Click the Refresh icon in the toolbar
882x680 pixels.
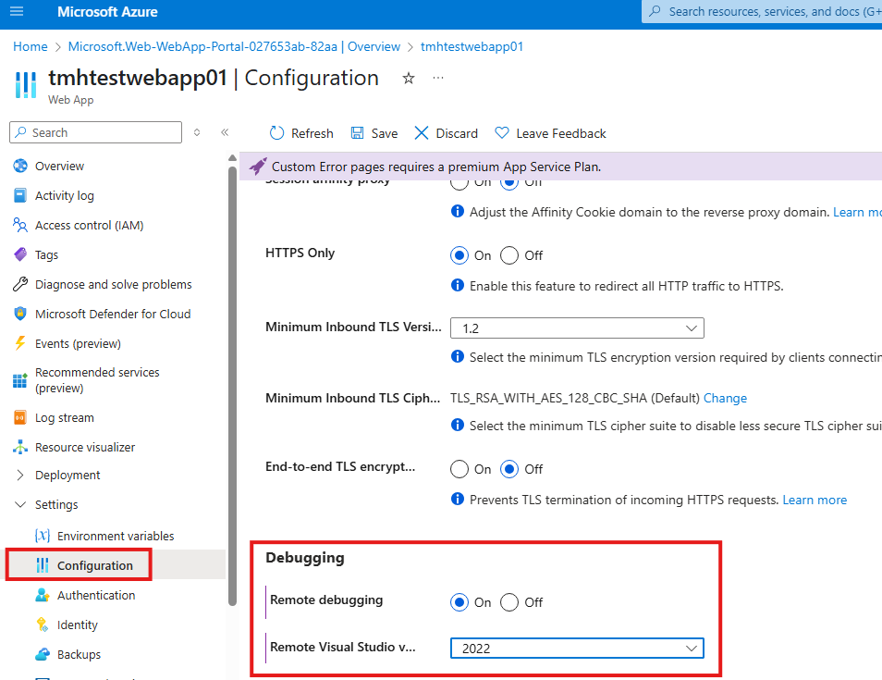(x=276, y=133)
